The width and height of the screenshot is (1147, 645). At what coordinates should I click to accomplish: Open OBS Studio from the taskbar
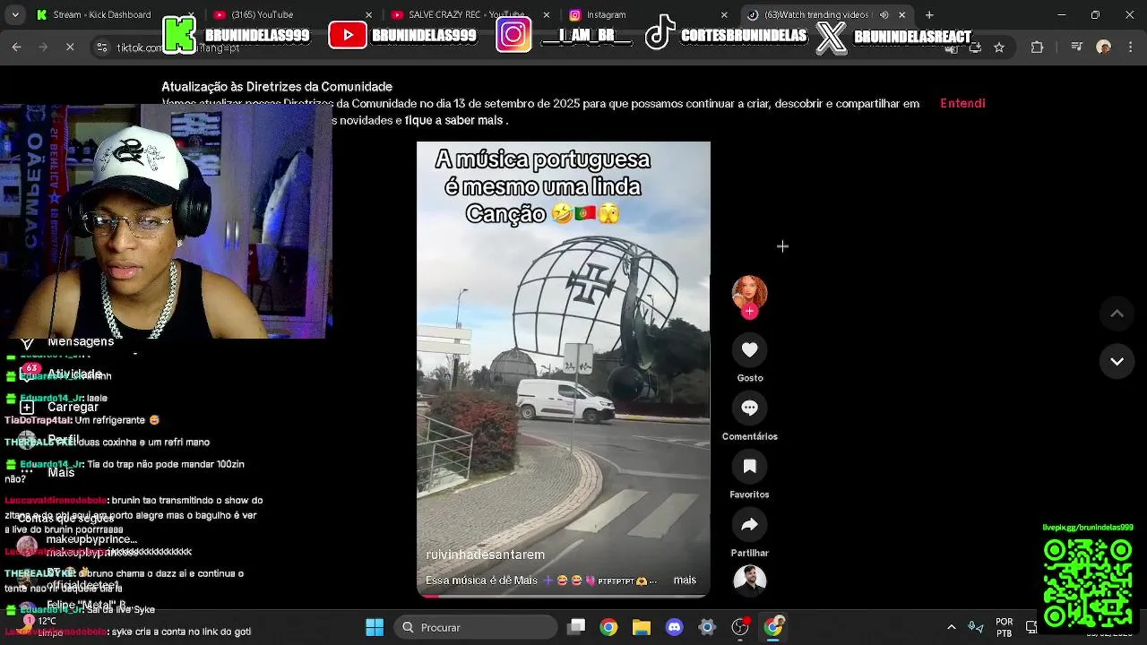point(740,627)
